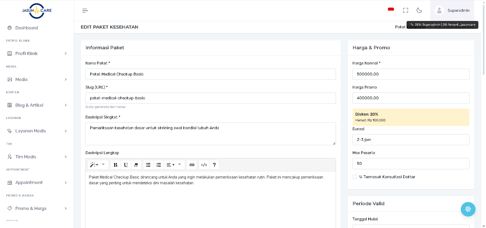Open the magic wand style dropdown
486x228 pixels.
coord(94,165)
